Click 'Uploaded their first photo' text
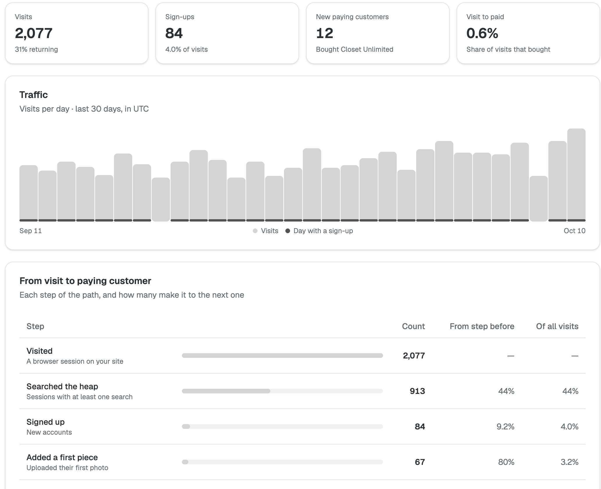This screenshot has width=601, height=489. tap(67, 468)
